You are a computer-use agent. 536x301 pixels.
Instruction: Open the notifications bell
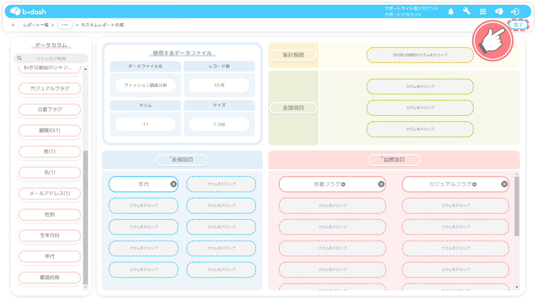pos(451,12)
